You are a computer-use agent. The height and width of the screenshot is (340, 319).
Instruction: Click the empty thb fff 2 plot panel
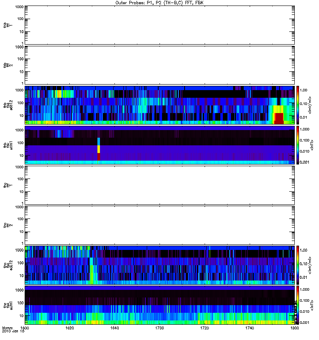tap(159, 65)
